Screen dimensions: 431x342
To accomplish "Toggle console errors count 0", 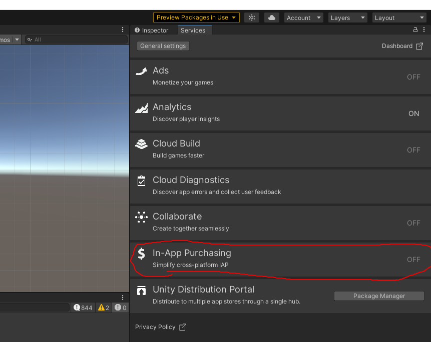I will pos(121,307).
